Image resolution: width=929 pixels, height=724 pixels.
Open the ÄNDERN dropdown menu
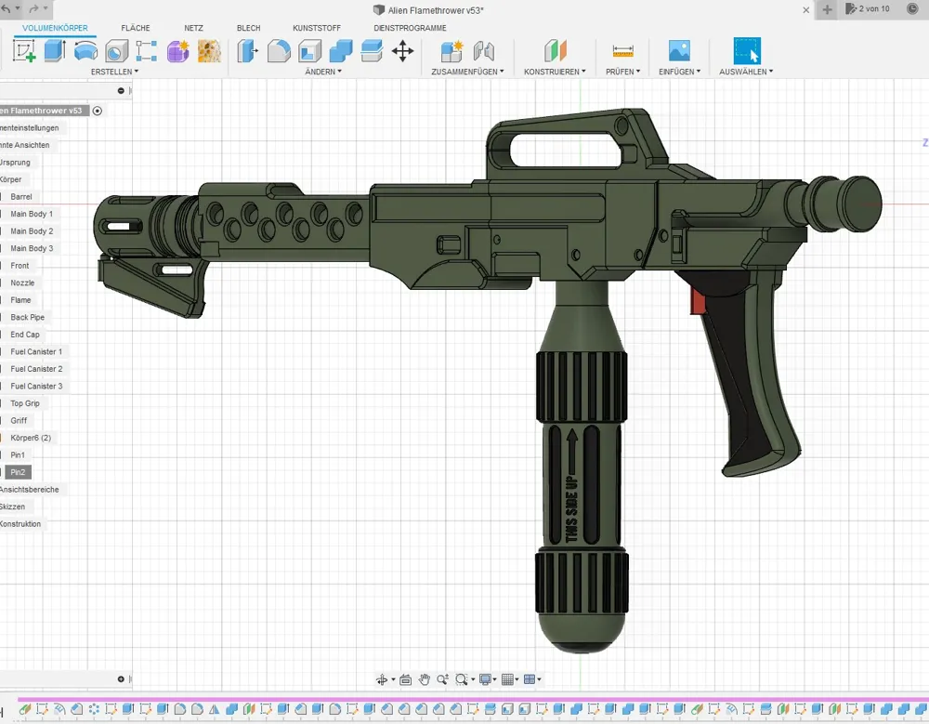[x=322, y=71]
